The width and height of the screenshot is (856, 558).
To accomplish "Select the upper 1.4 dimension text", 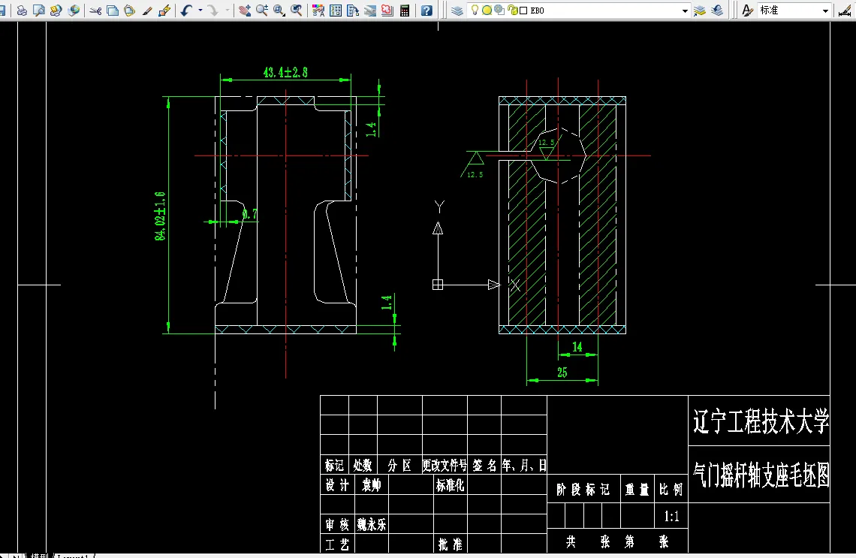I will coord(371,129).
